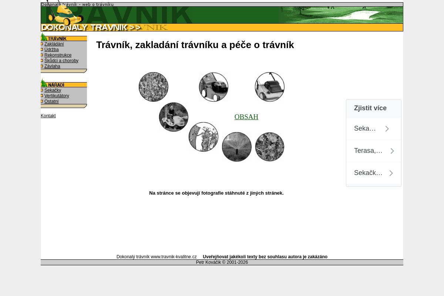The image size is (444, 296).
Task: Click the yellow square bullet before Závlaha
Action: tap(42, 66)
